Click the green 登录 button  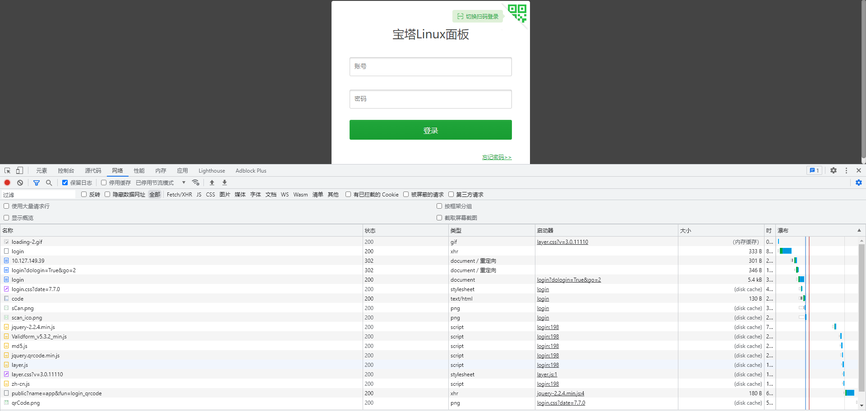tap(430, 130)
